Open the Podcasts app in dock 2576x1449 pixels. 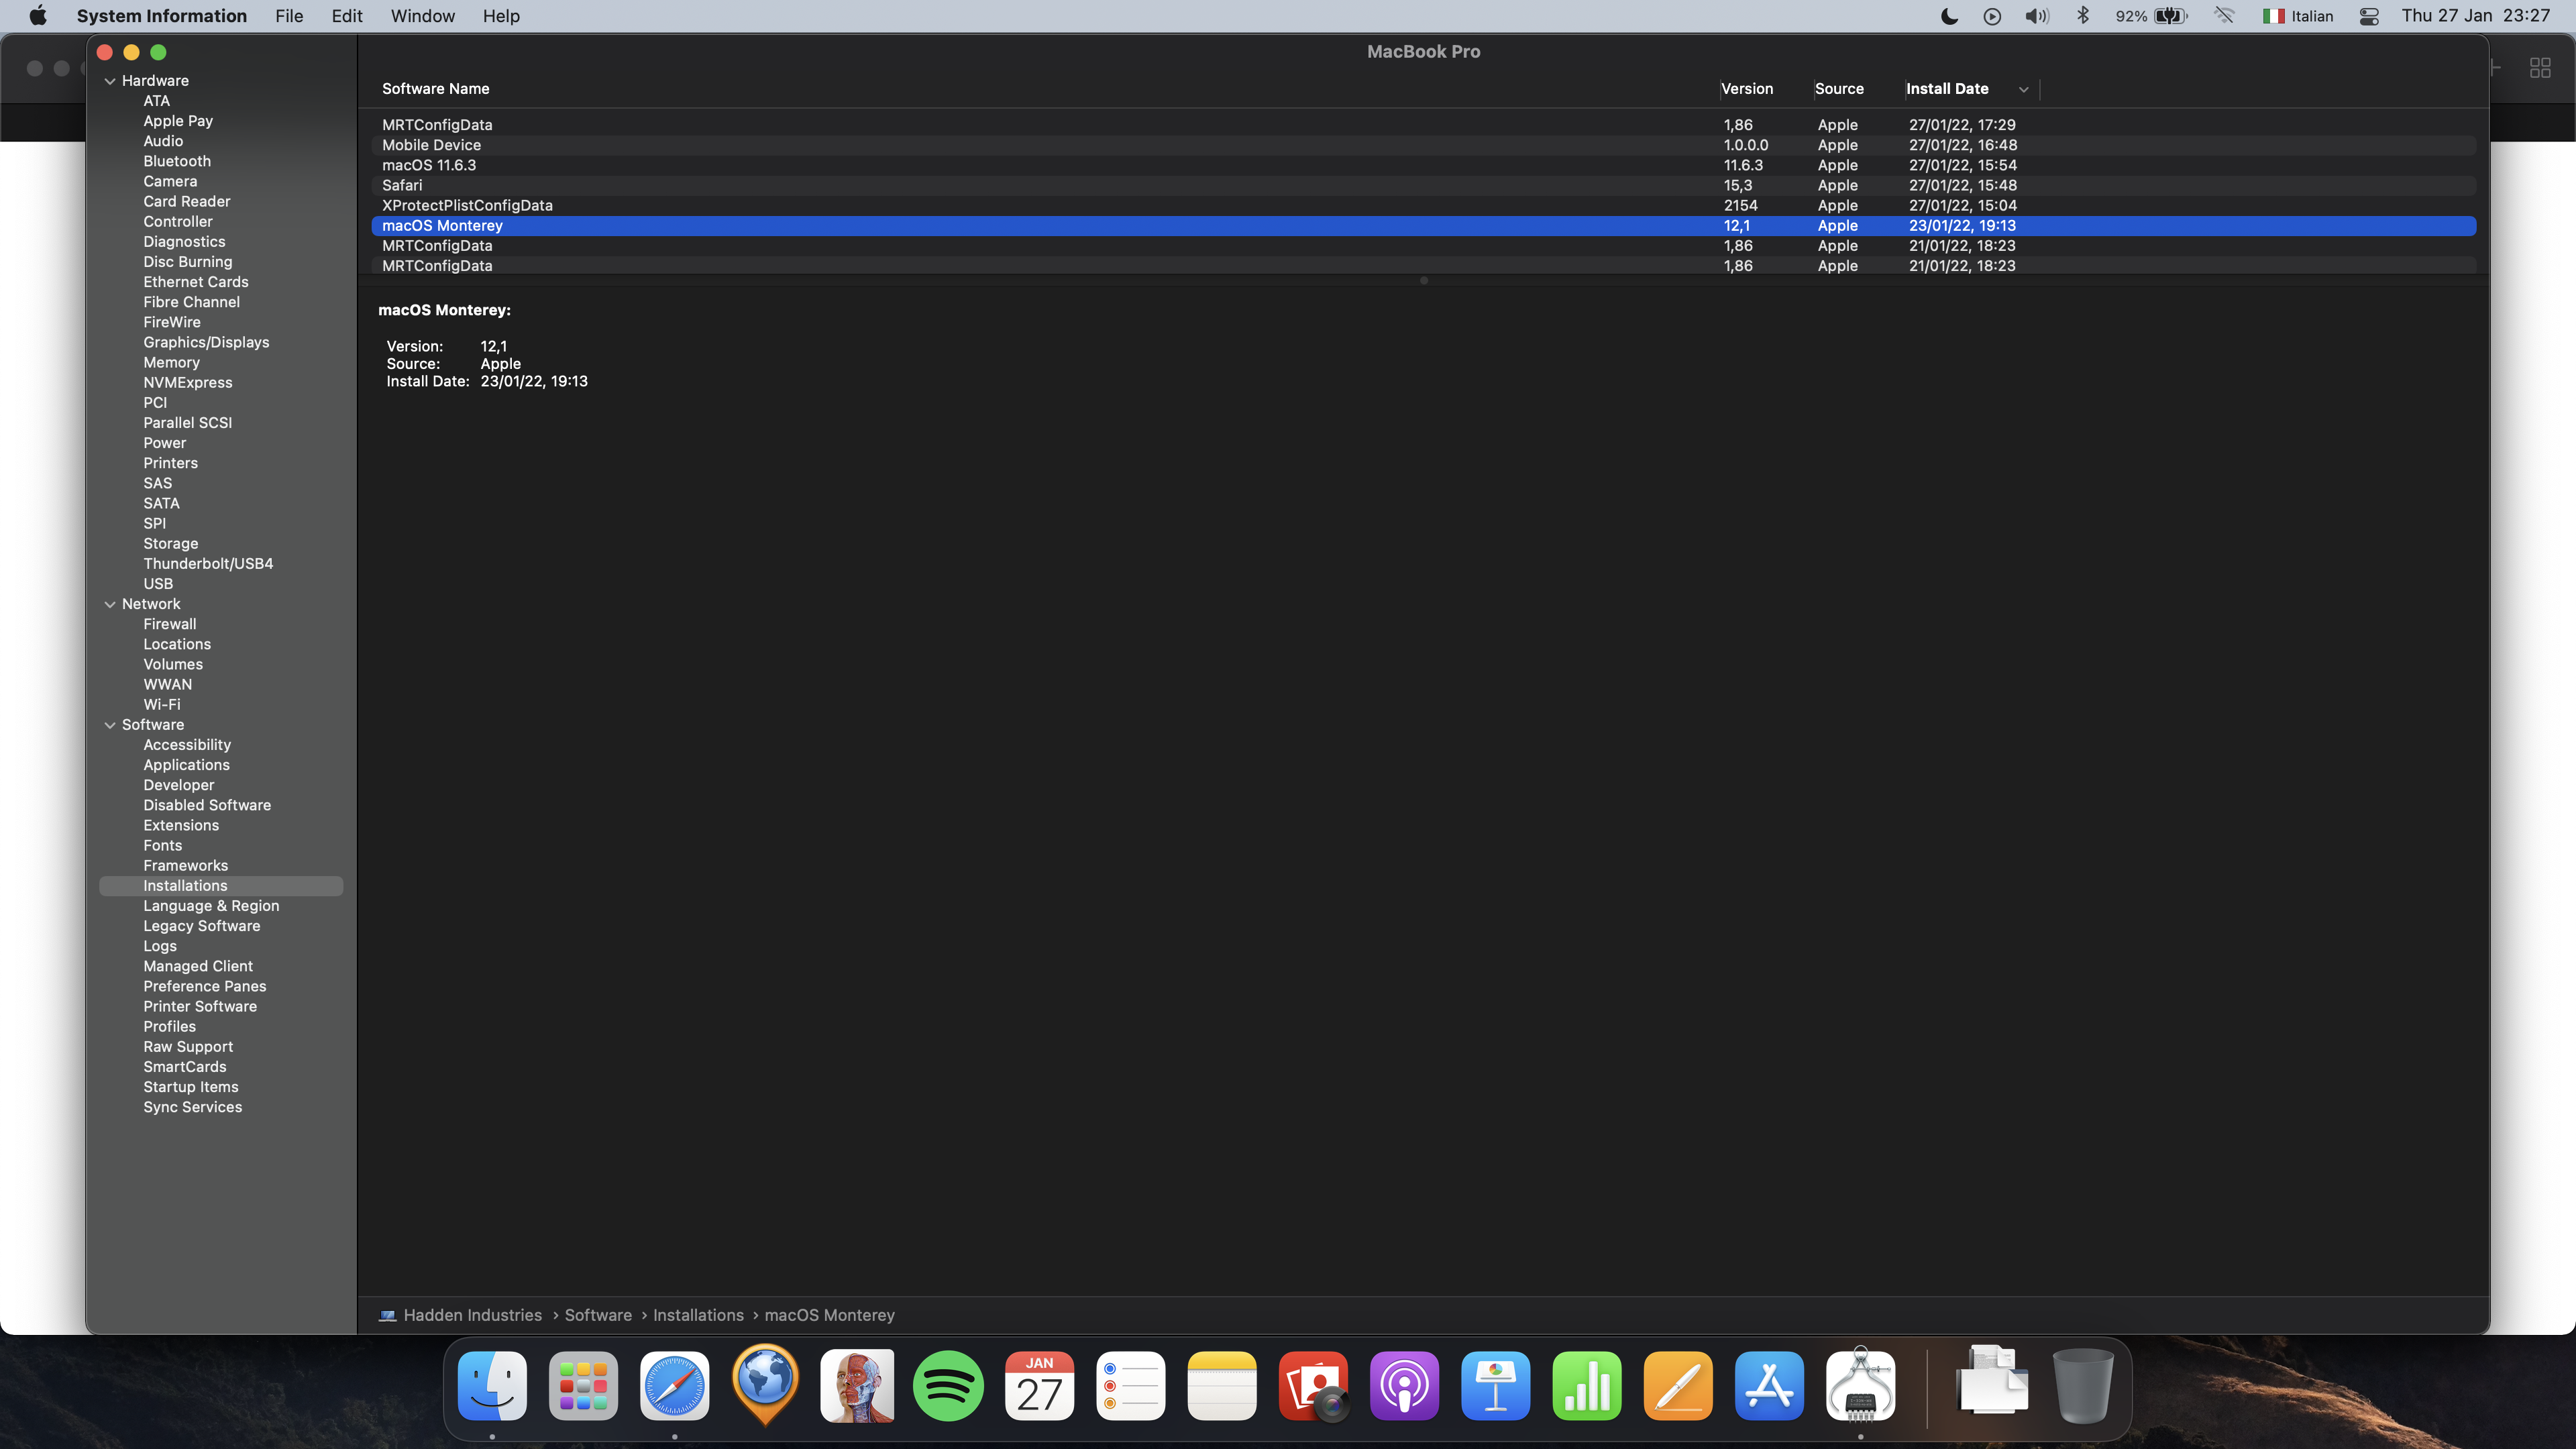1404,1386
